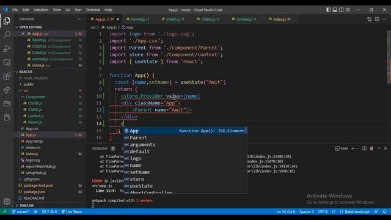
Task: Toggle secondary side bar layout icon
Action: pos(341,10)
